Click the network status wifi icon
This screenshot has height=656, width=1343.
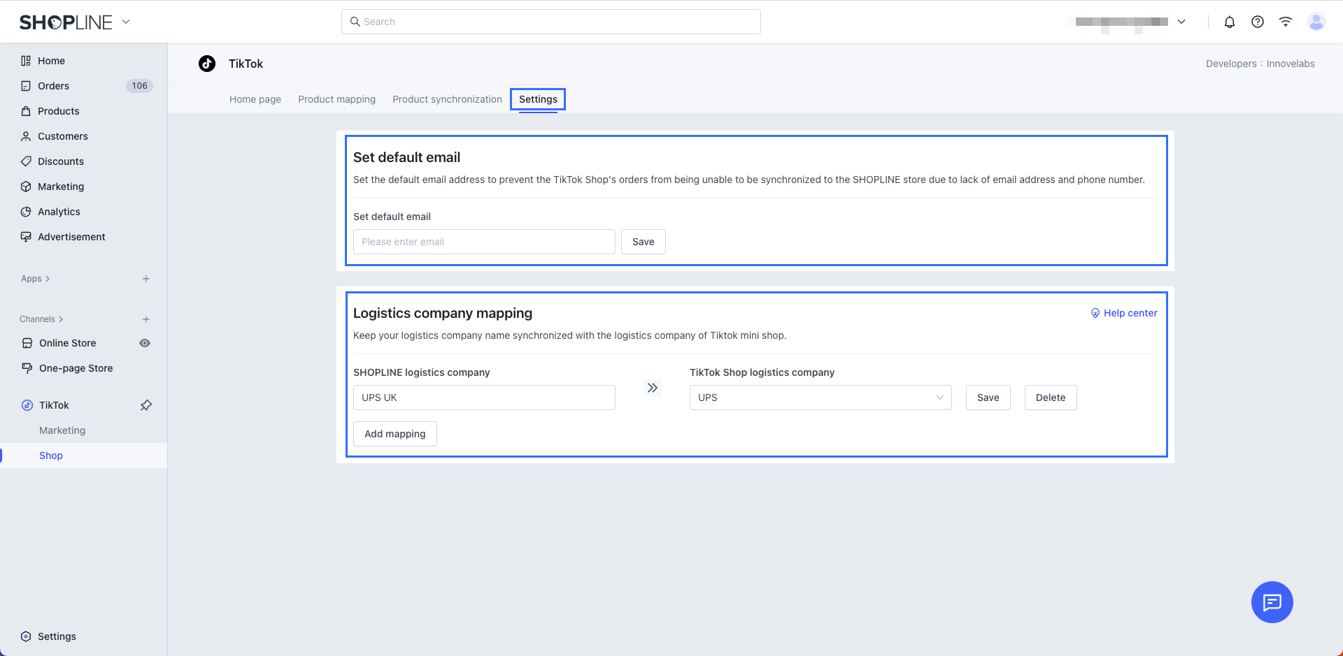(x=1285, y=22)
